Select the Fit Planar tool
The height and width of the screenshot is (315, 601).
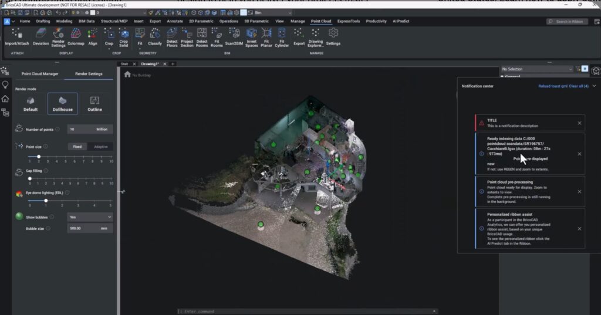tap(266, 37)
